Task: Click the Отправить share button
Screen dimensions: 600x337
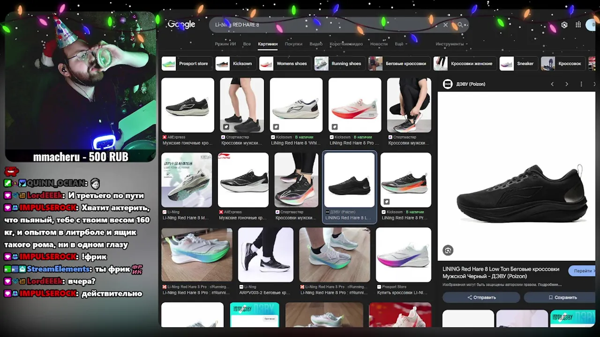Action: (x=481, y=297)
